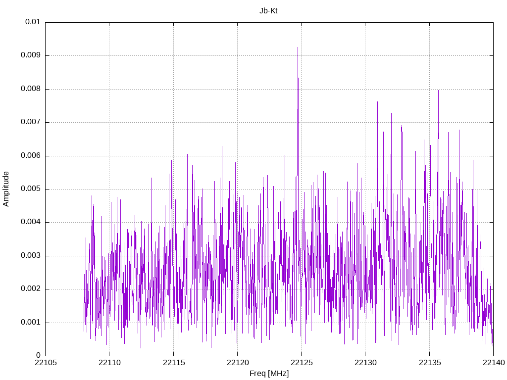Click the y-axis tick label 0.001
The height and width of the screenshot is (380, 507).
[x=31, y=323]
